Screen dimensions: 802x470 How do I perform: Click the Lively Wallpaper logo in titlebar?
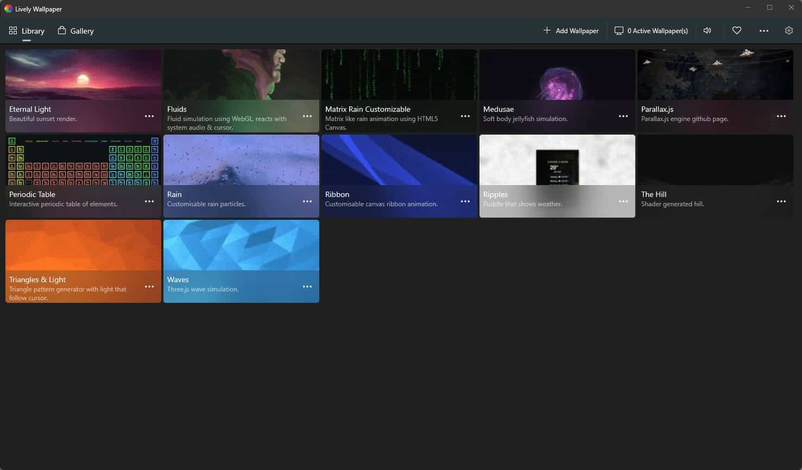(x=9, y=8)
